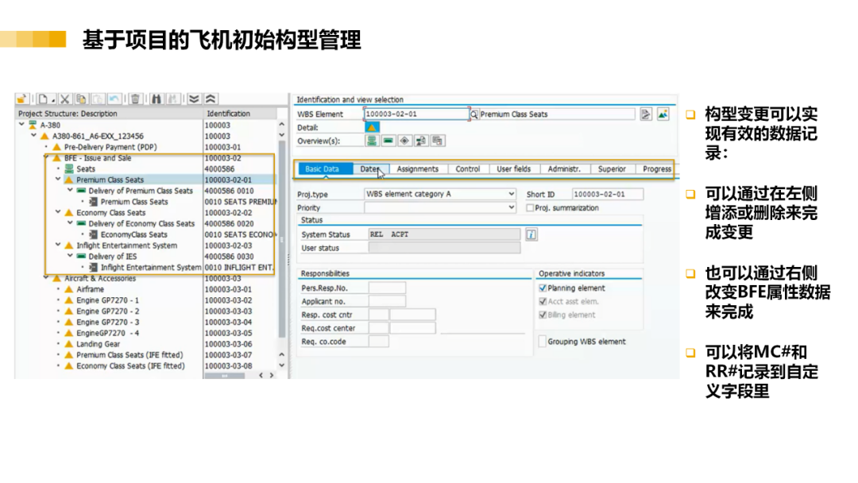The height and width of the screenshot is (483, 858).
Task: Collapse the Inflight Entertainment System WBS node
Action: point(58,245)
